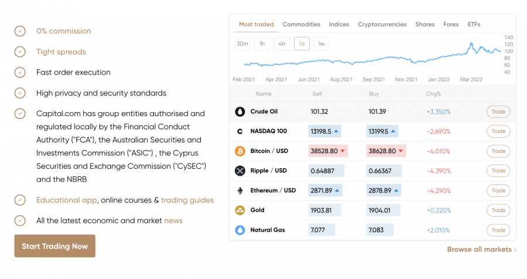
Task: Set chart interval to 1h
Action: coord(262,44)
